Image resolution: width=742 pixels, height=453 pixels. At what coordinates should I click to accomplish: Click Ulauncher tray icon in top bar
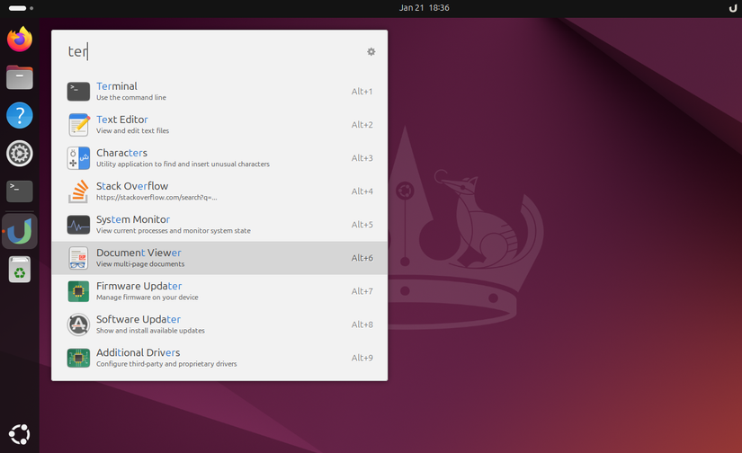point(732,8)
